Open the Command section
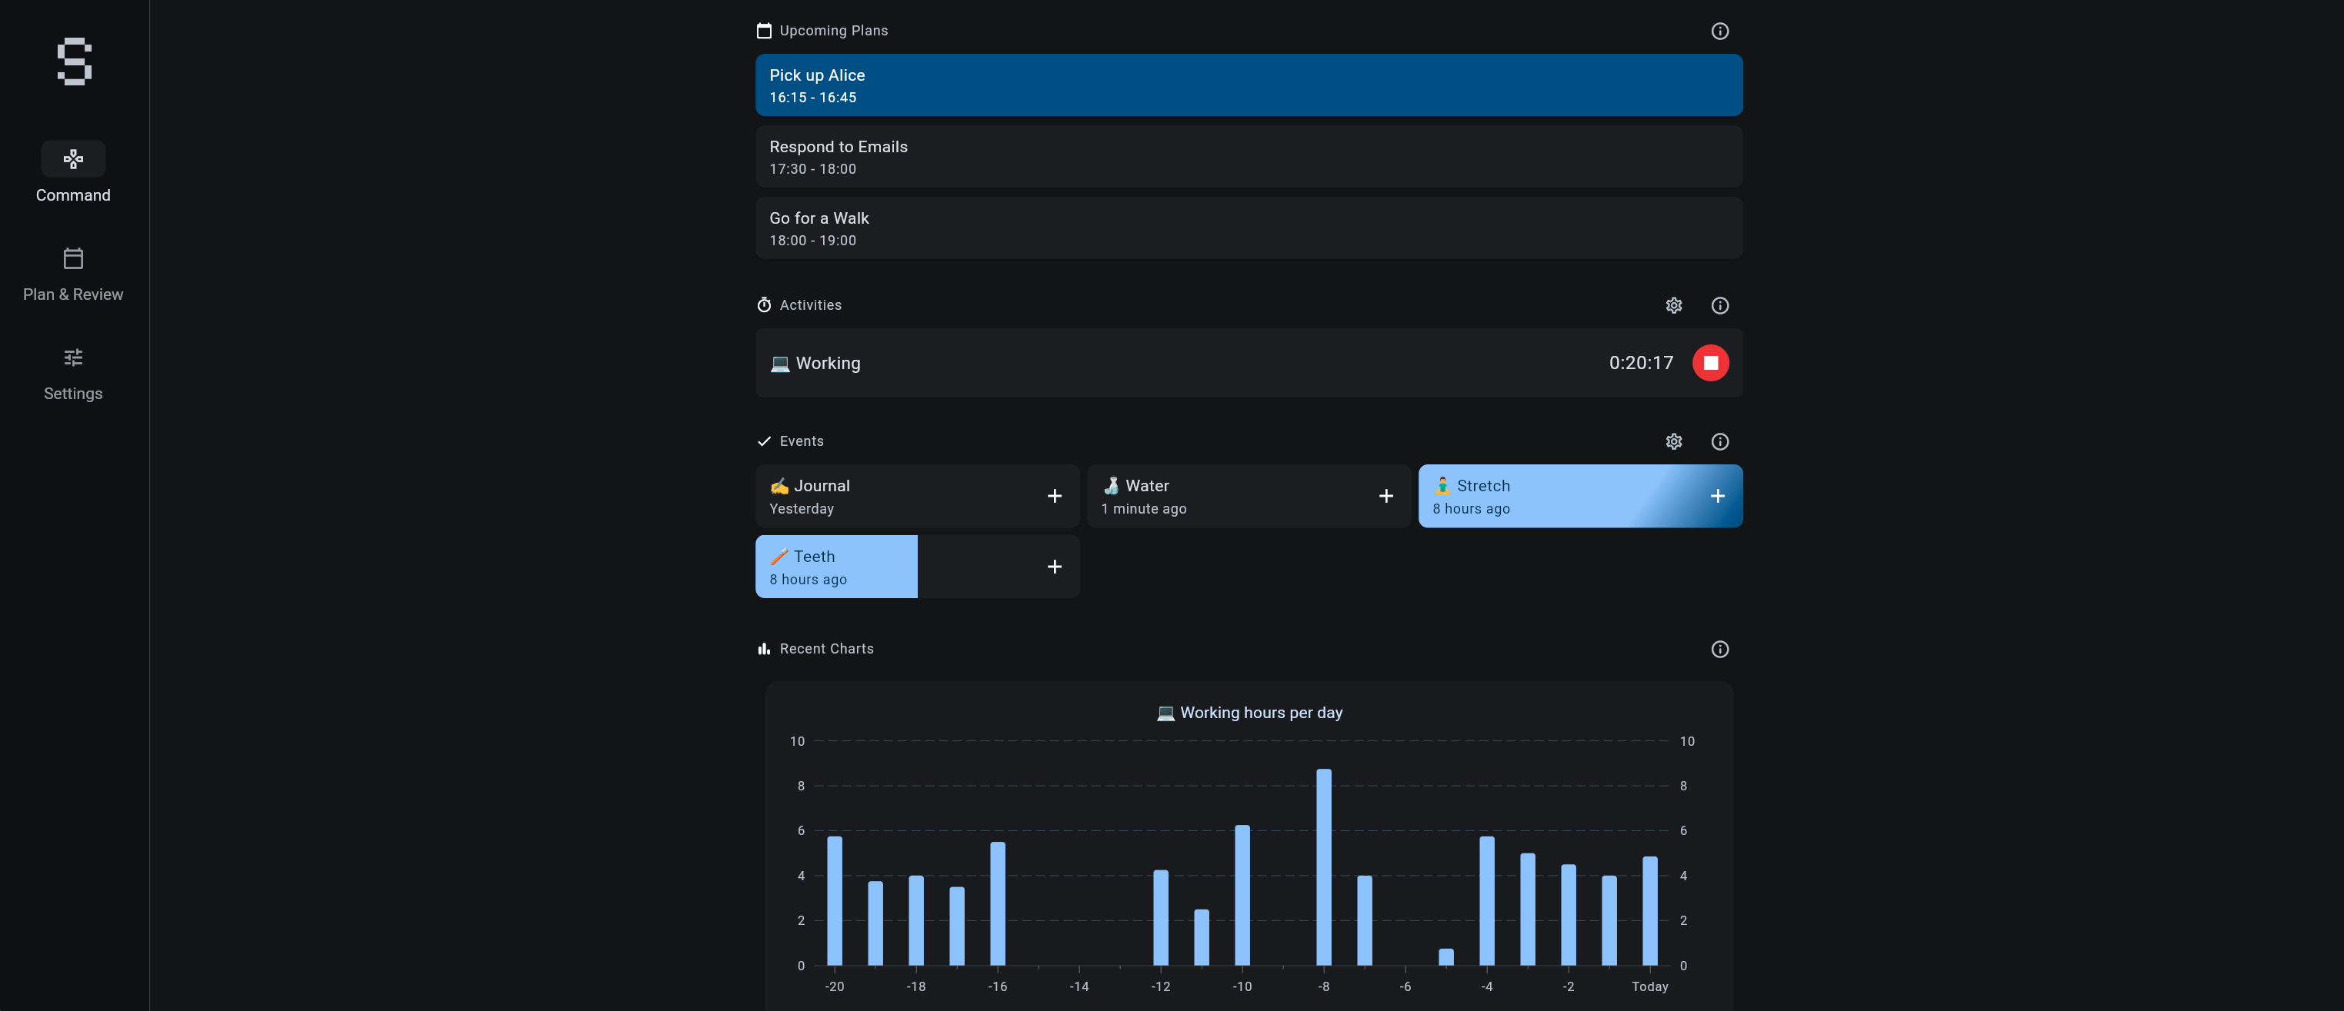The height and width of the screenshot is (1011, 2344). [73, 173]
